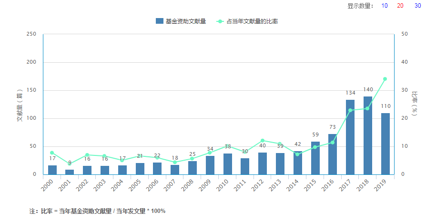Image resolution: width=426 pixels, height=221 pixels.
Task: Click the 2014 ratio line data point
Action: (297, 154)
